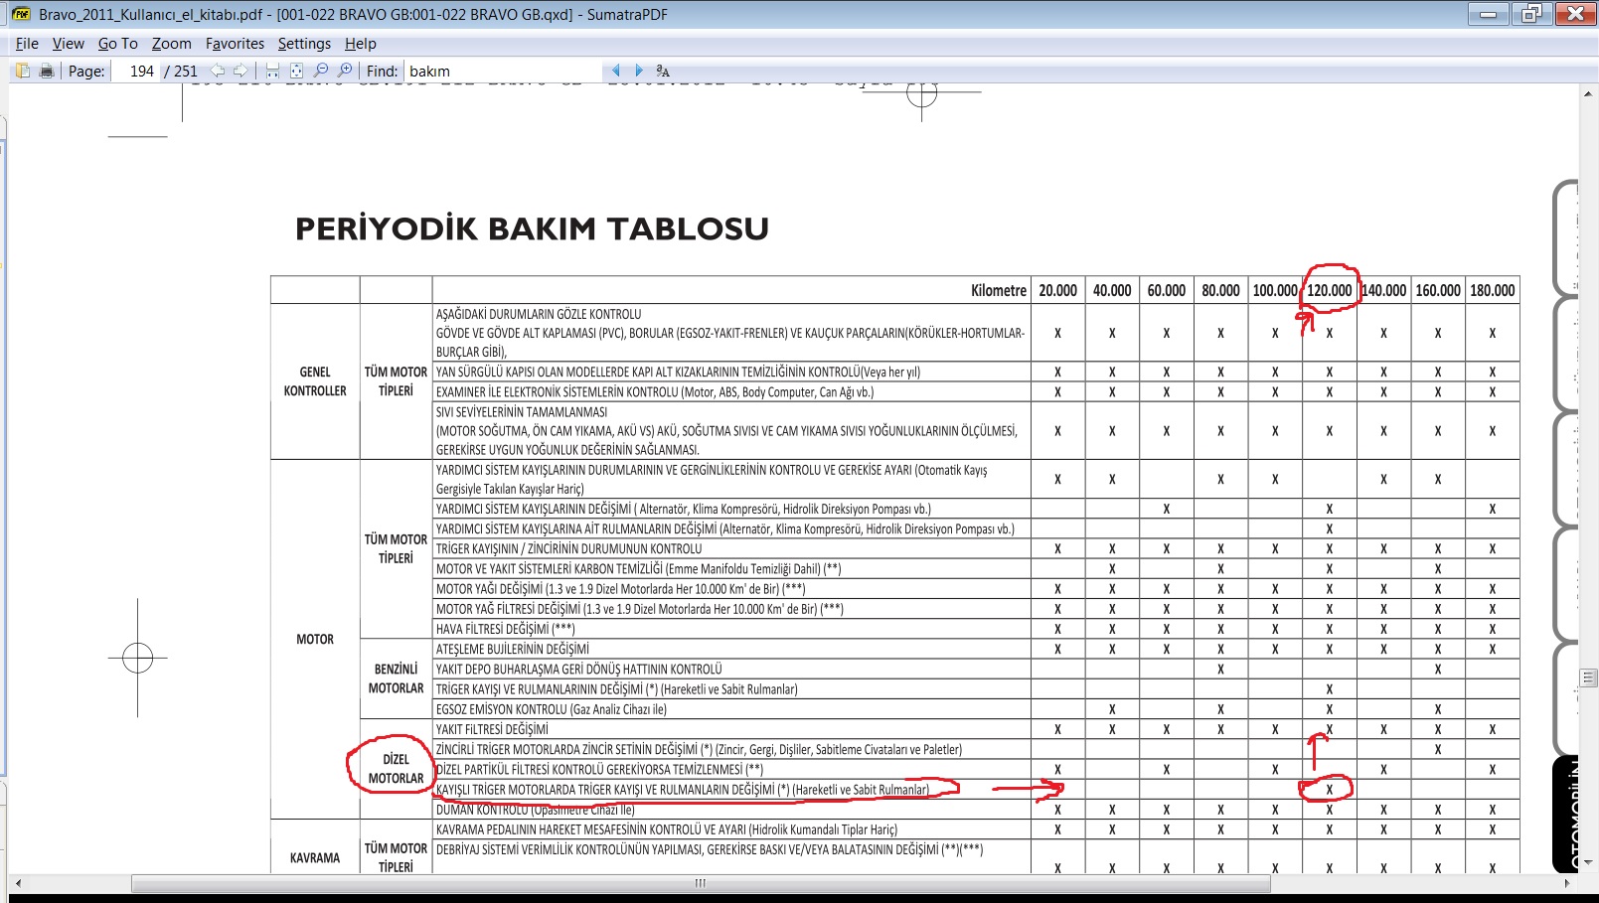
Task: Toggle Match Case search option
Action: point(663,71)
